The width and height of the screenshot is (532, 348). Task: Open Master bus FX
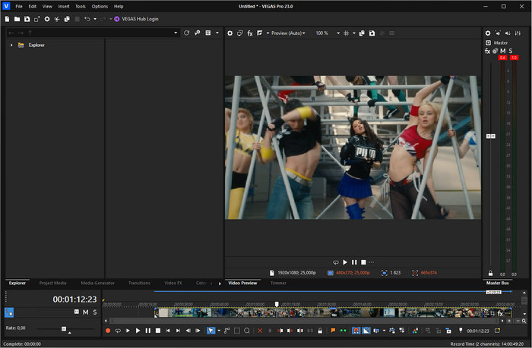488,51
